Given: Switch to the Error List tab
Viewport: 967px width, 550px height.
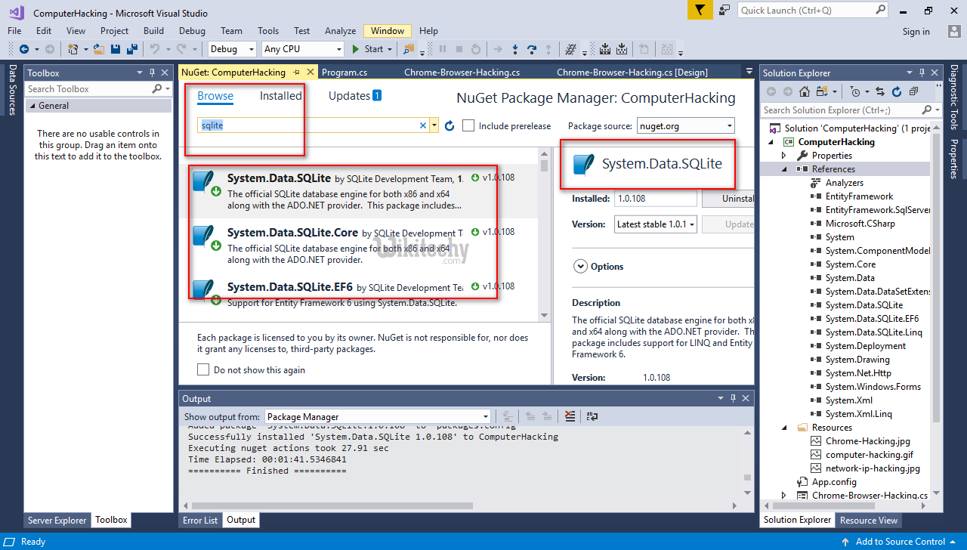Looking at the screenshot, I should coord(200,520).
